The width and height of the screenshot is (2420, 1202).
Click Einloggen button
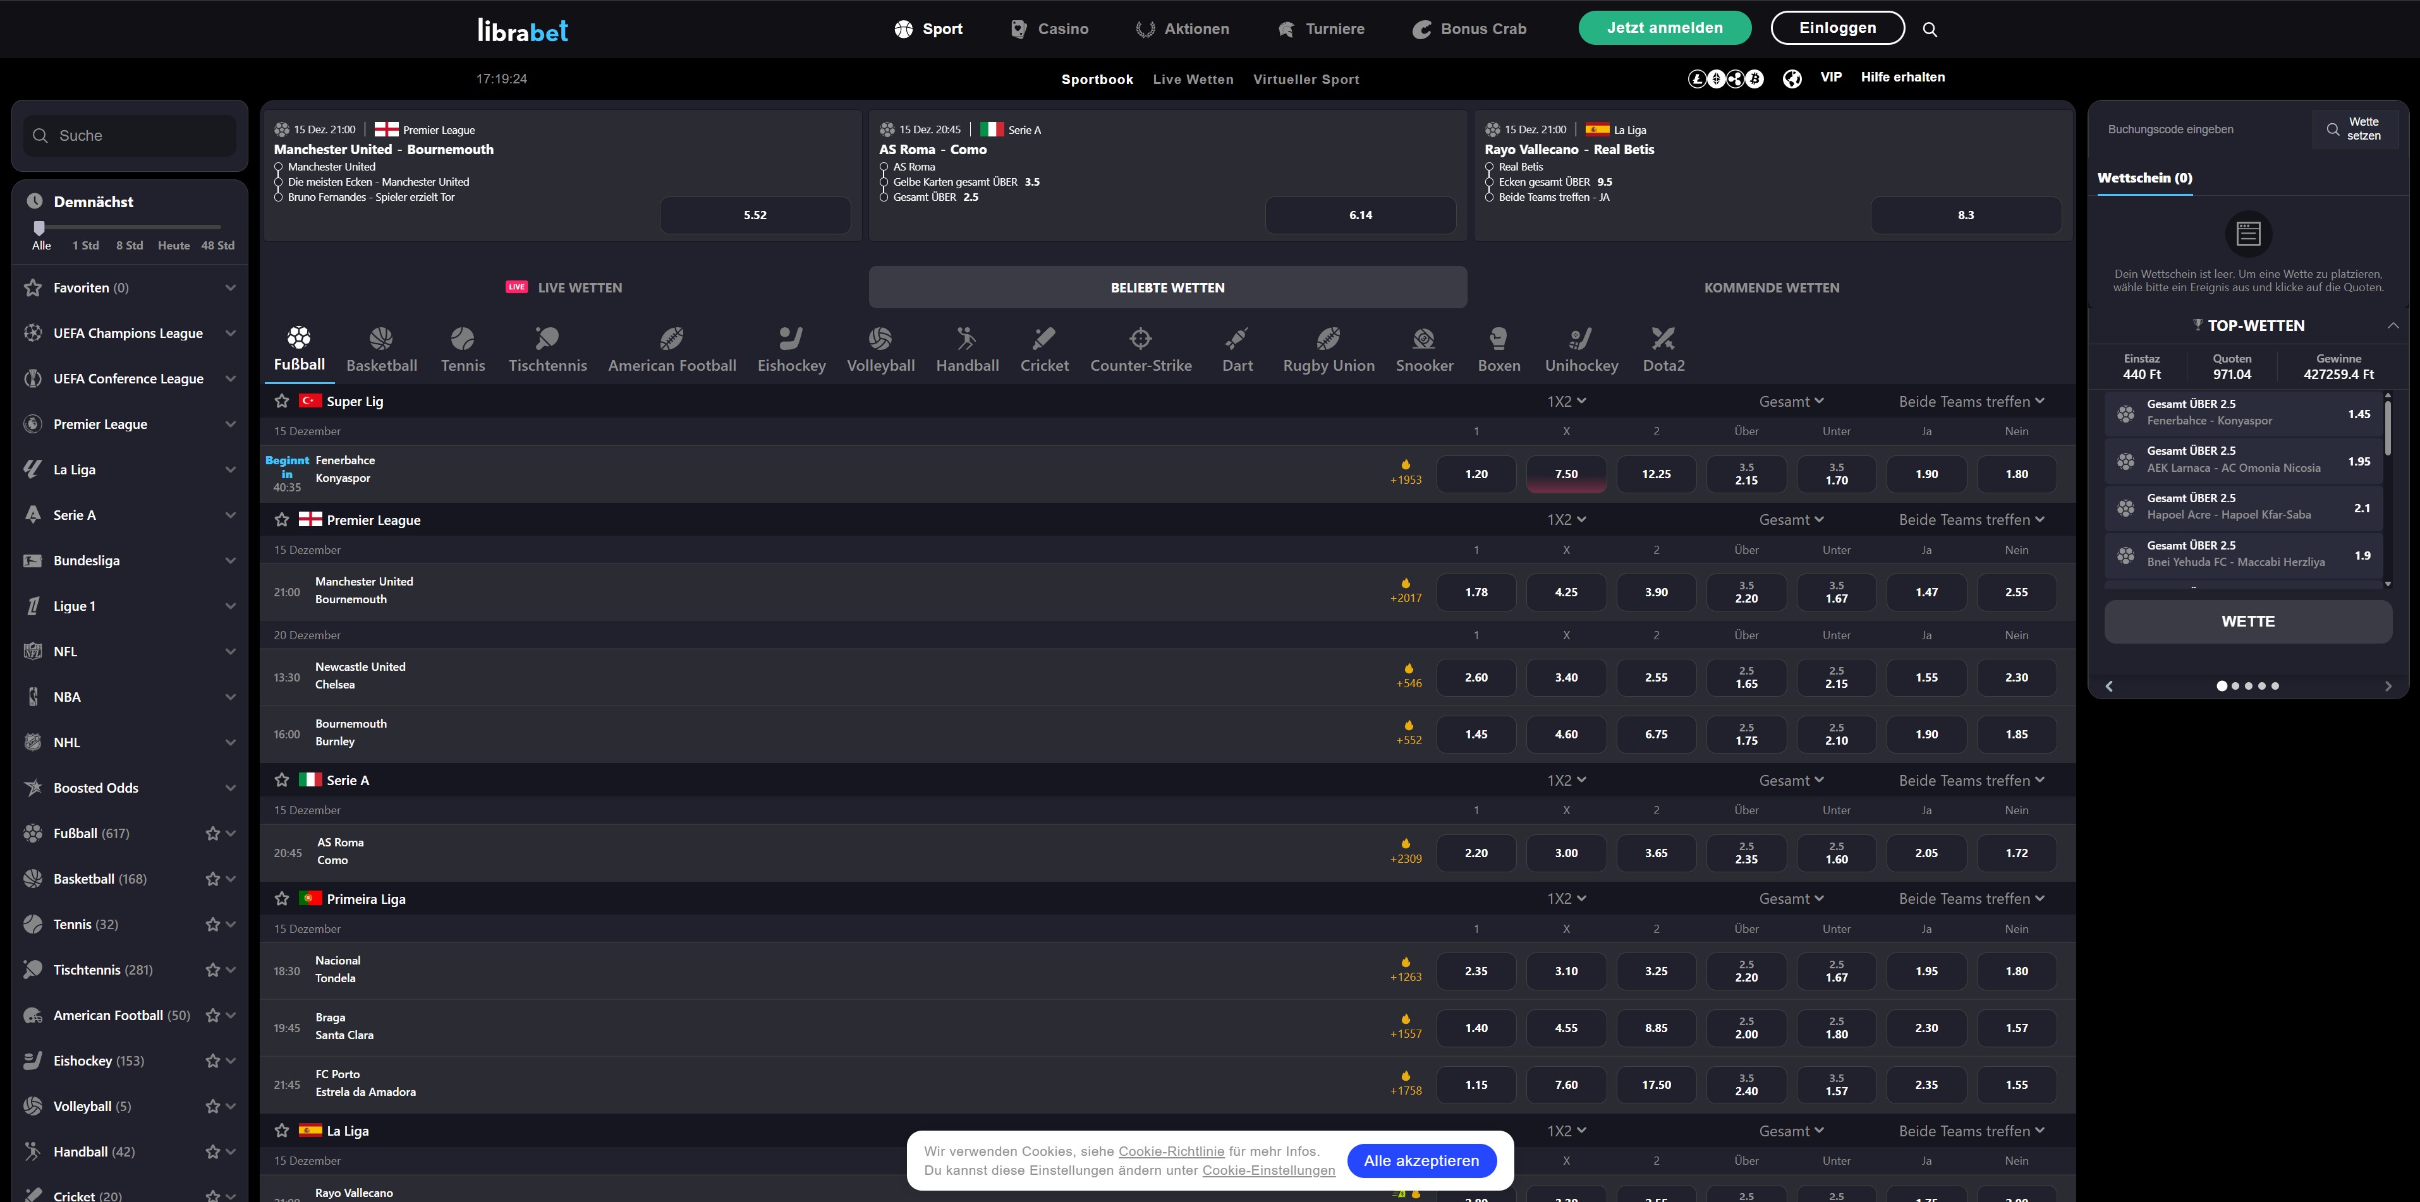pos(1837,27)
